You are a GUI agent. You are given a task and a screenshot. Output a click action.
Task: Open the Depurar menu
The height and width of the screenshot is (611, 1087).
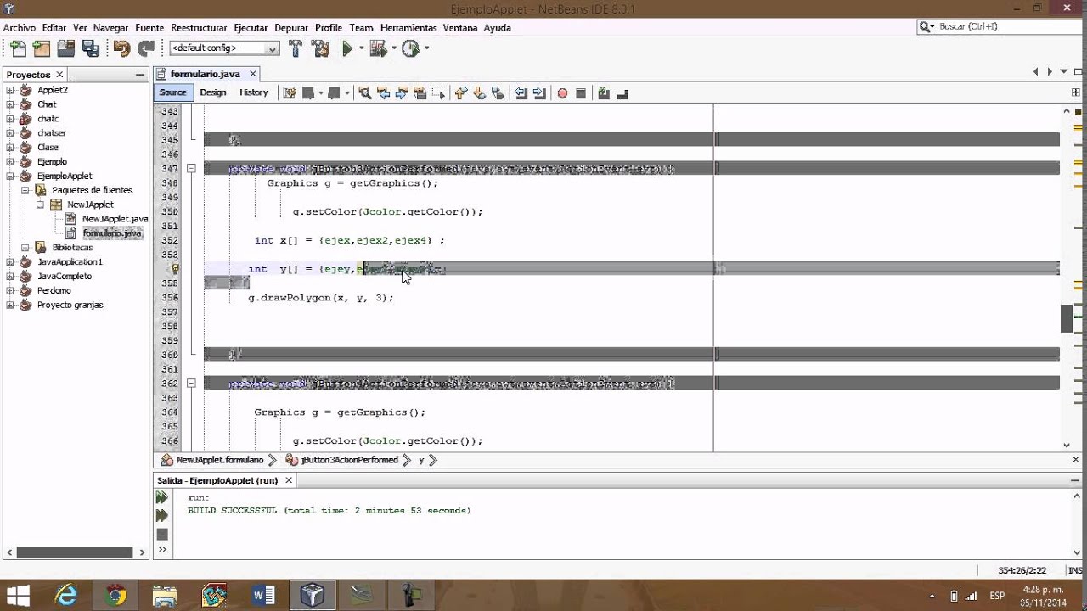coord(291,28)
